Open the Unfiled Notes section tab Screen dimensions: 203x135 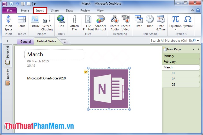click(46, 41)
